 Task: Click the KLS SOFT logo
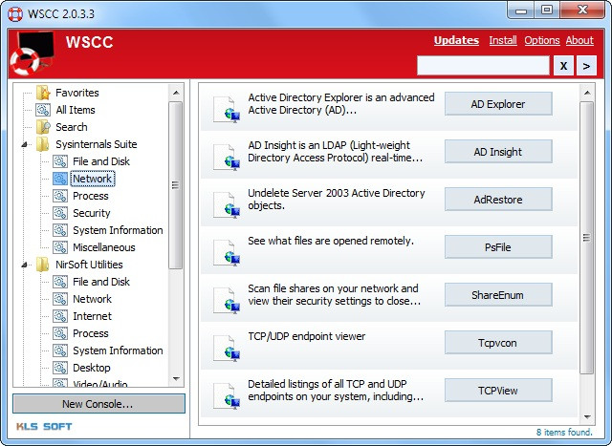[44, 427]
